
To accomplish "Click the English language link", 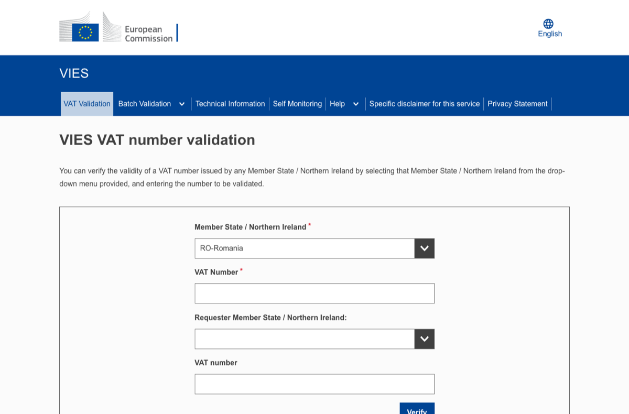I will (550, 34).
